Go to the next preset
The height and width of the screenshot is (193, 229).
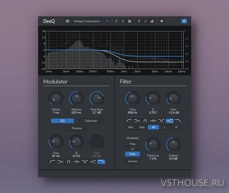(x=123, y=21)
